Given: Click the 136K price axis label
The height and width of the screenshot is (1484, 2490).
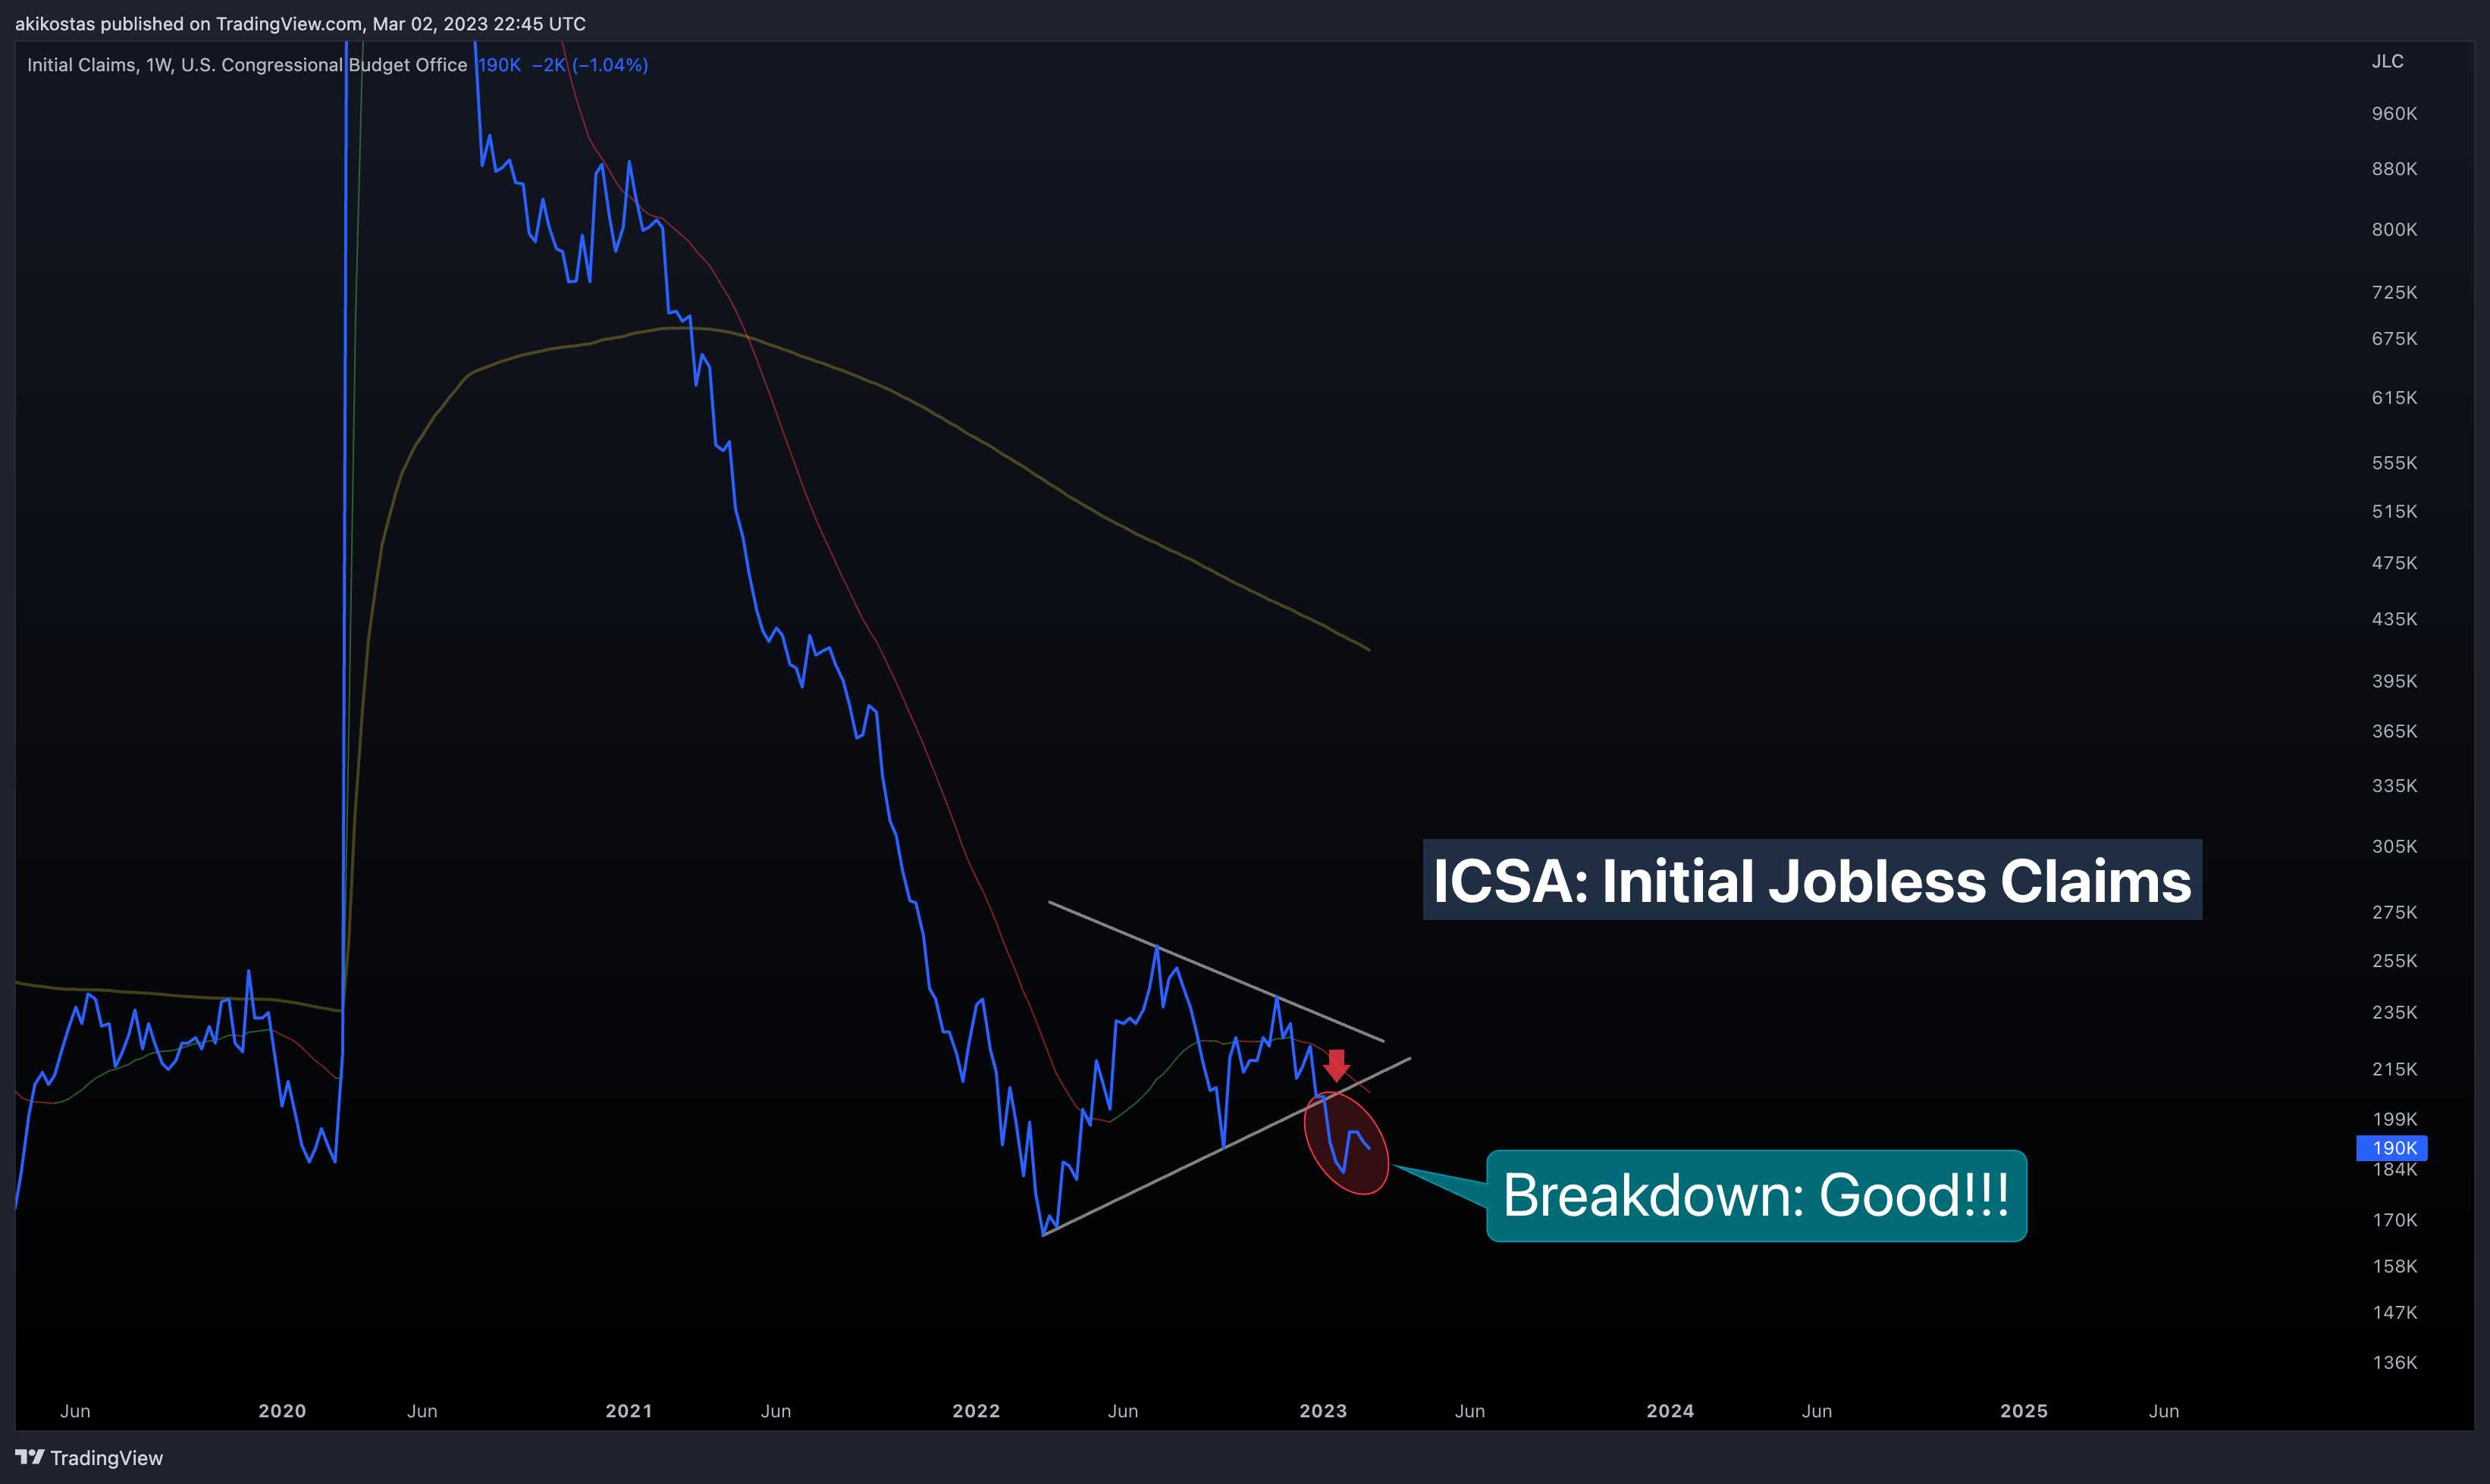Looking at the screenshot, I should click(x=2394, y=1363).
